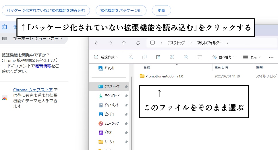Unpin ルーシィ using its pin icon
This screenshot has width=278, height=150.
coord(126,142)
